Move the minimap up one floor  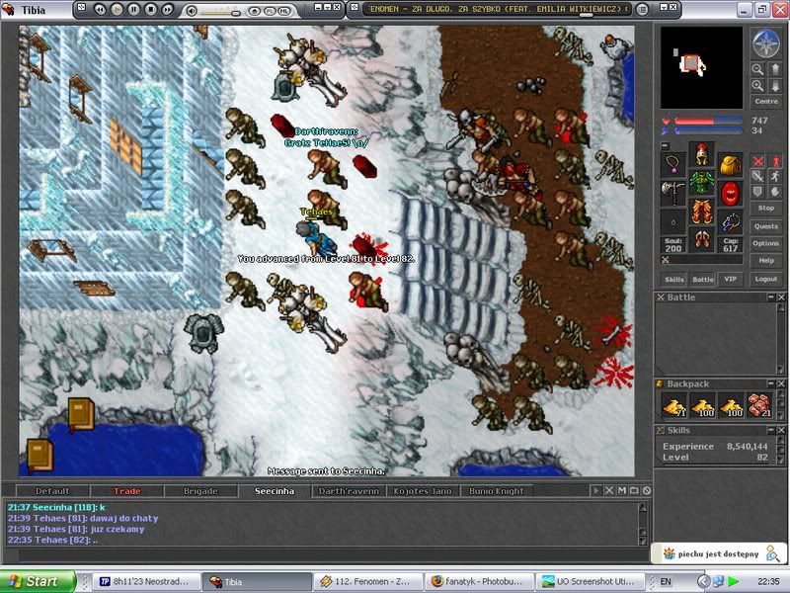(775, 69)
